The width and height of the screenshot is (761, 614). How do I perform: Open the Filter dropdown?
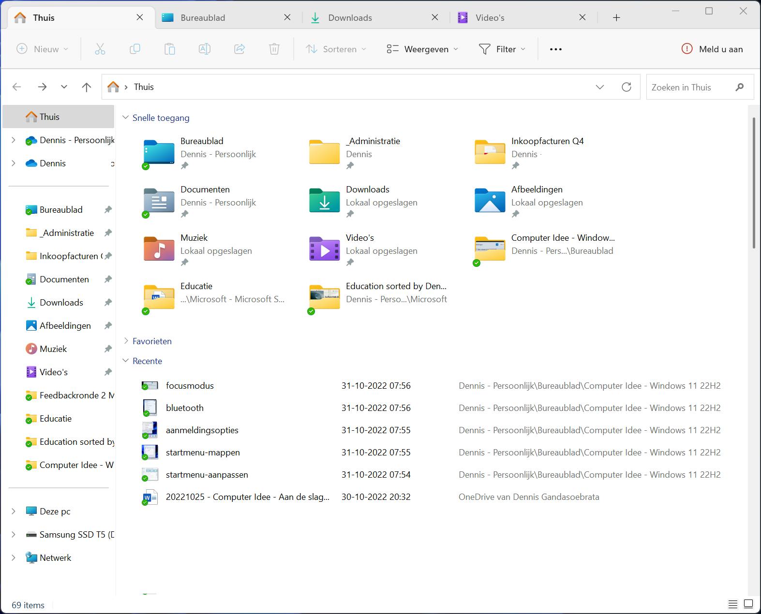(x=502, y=49)
